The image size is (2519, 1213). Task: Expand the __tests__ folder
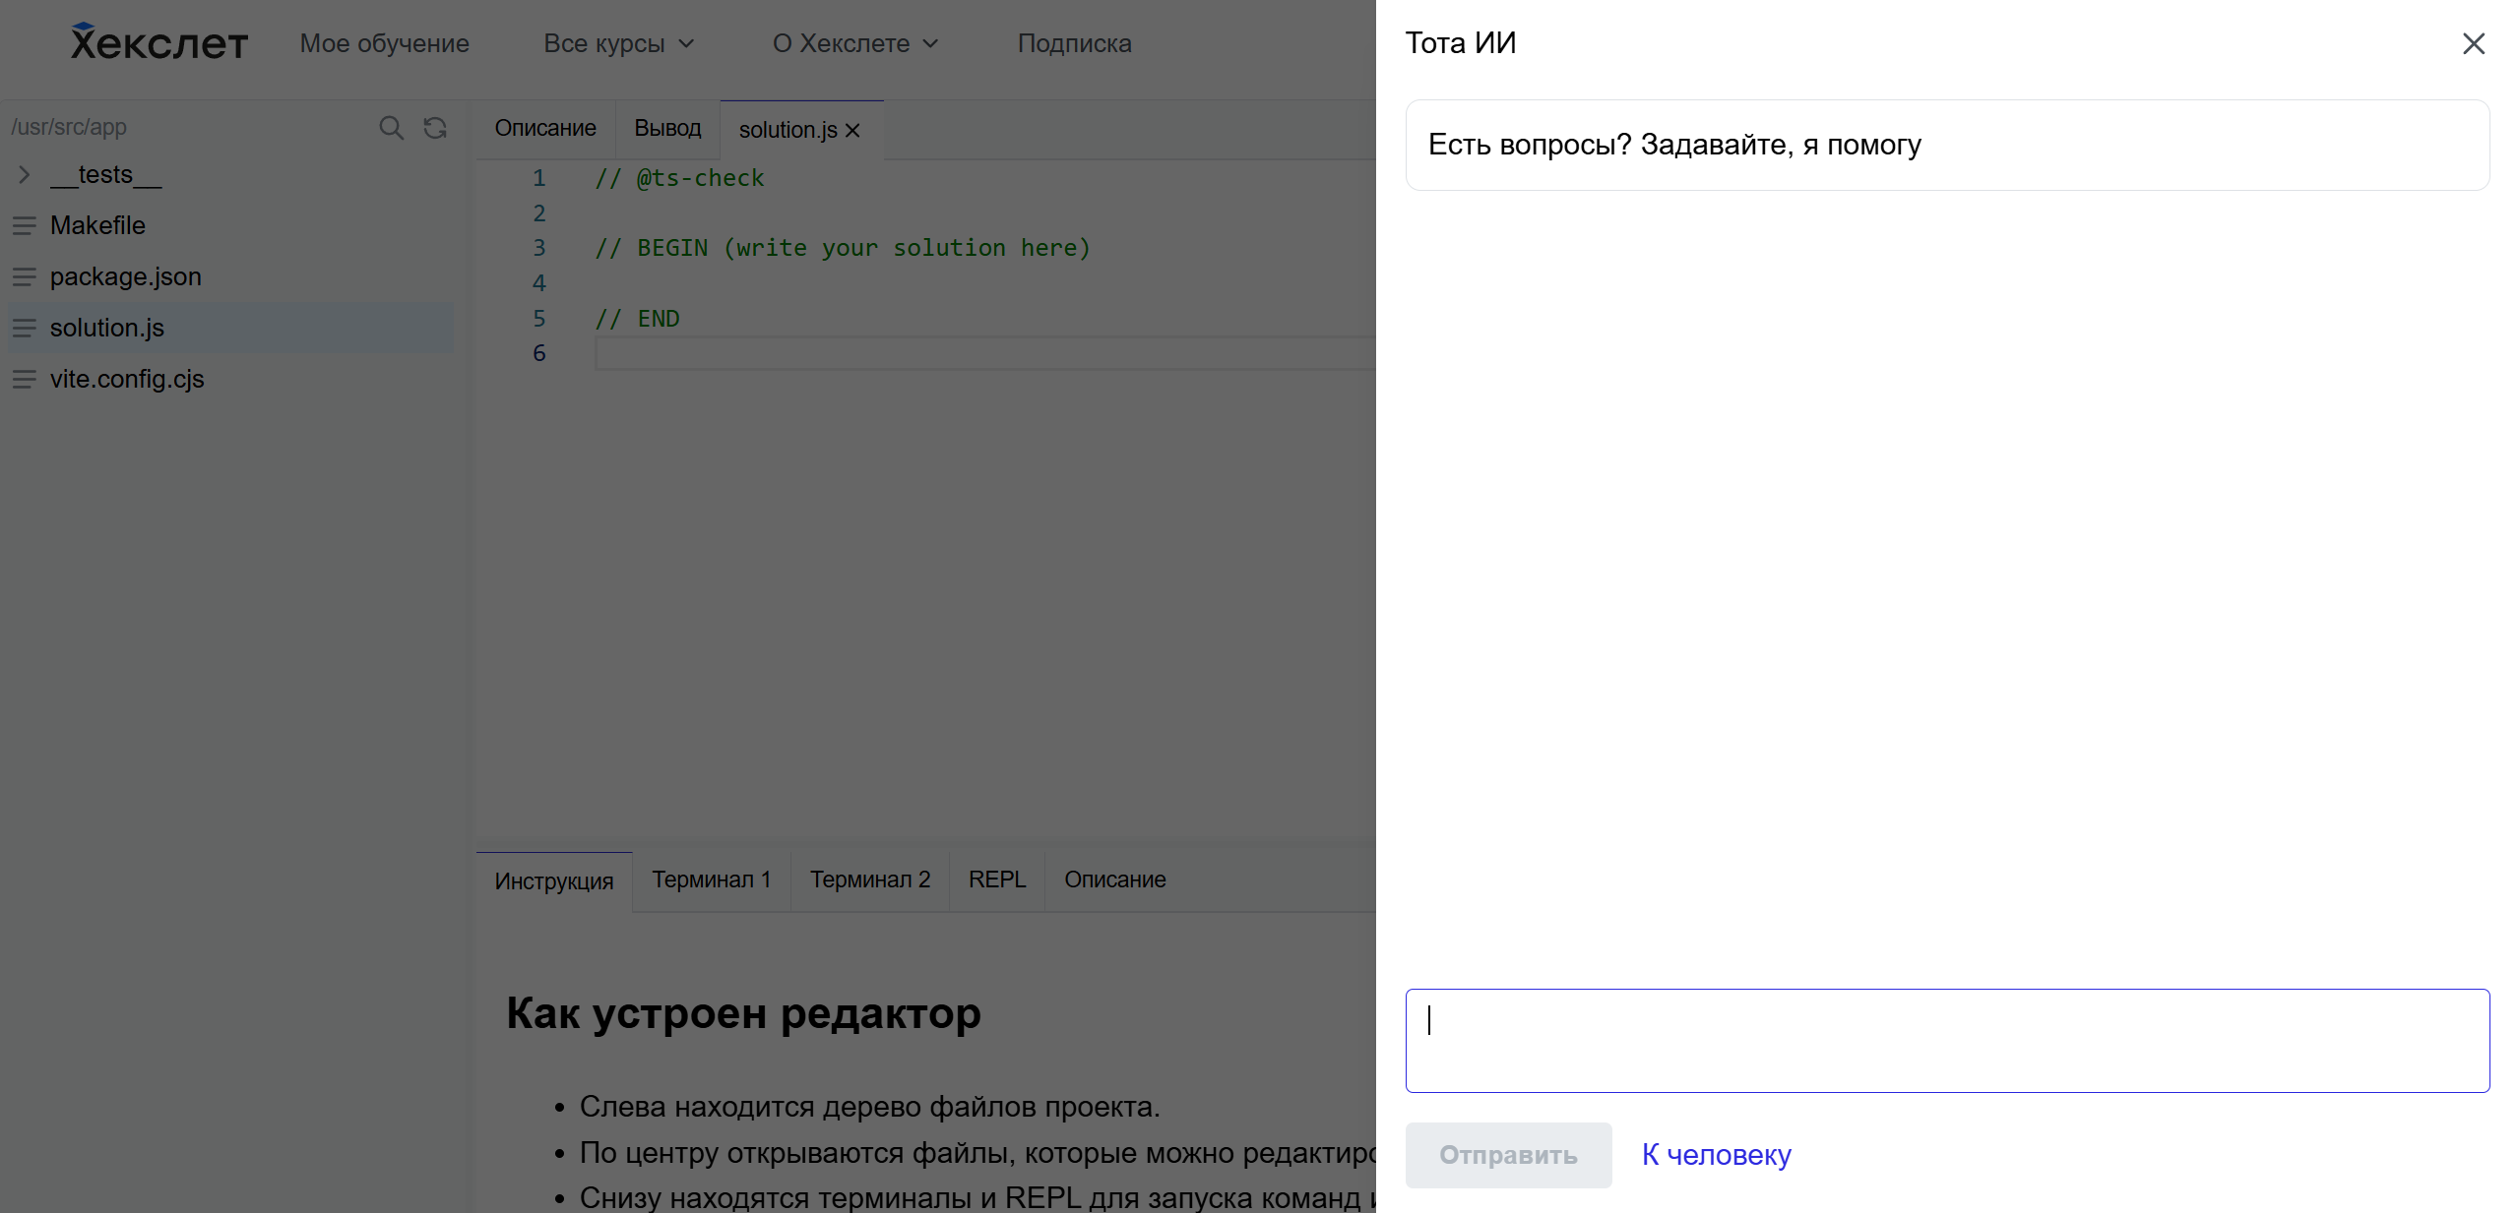tap(25, 174)
